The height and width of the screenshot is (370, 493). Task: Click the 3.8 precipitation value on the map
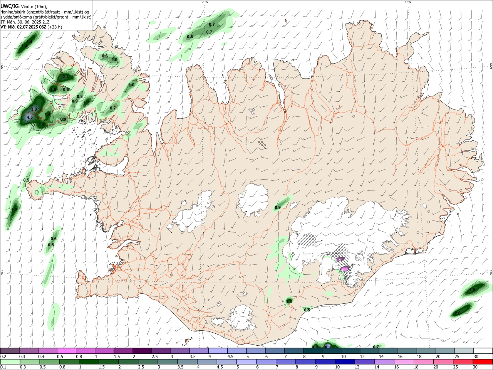point(34,109)
